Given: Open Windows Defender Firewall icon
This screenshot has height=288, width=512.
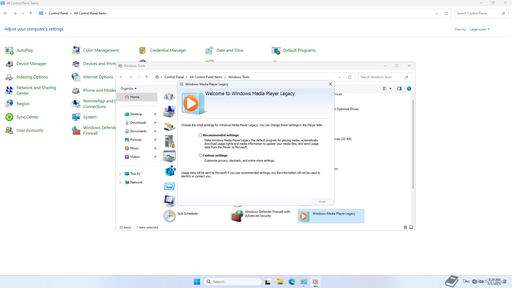Looking at the screenshot, I should point(76,130).
